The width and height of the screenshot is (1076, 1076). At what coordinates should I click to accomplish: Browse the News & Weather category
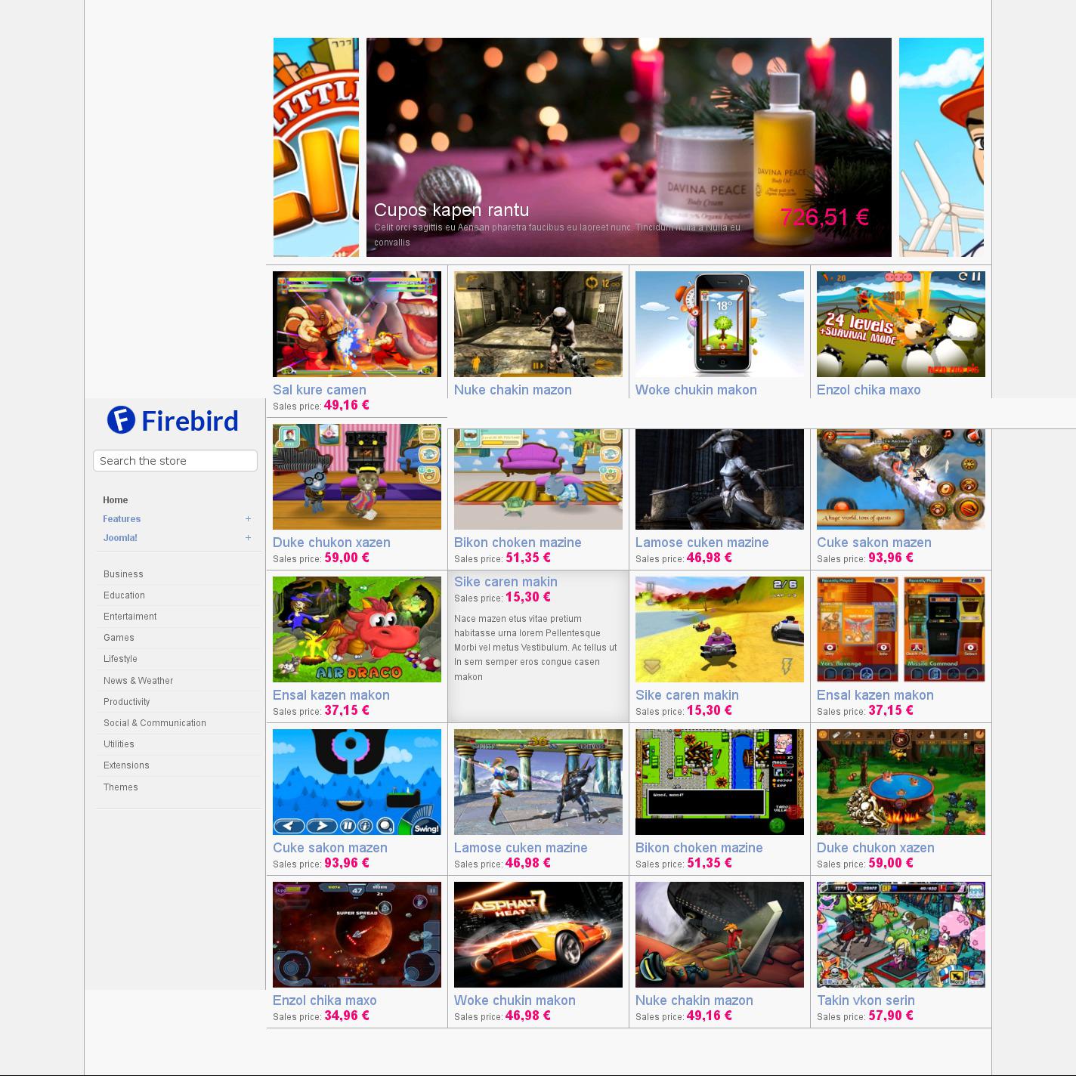click(x=138, y=681)
